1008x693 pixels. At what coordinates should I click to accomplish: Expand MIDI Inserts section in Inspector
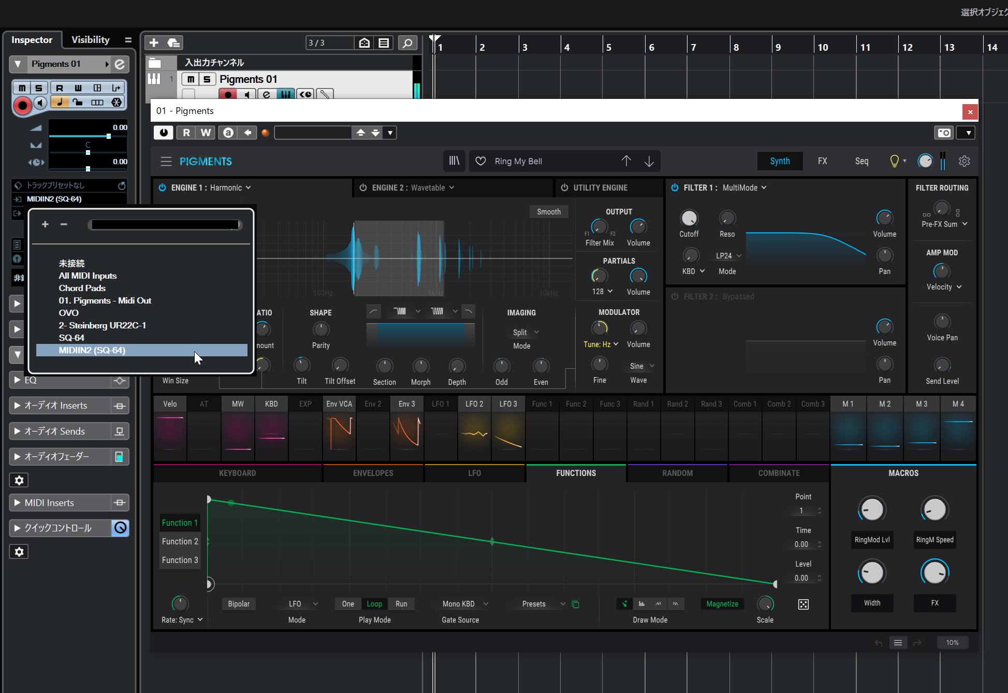click(17, 503)
